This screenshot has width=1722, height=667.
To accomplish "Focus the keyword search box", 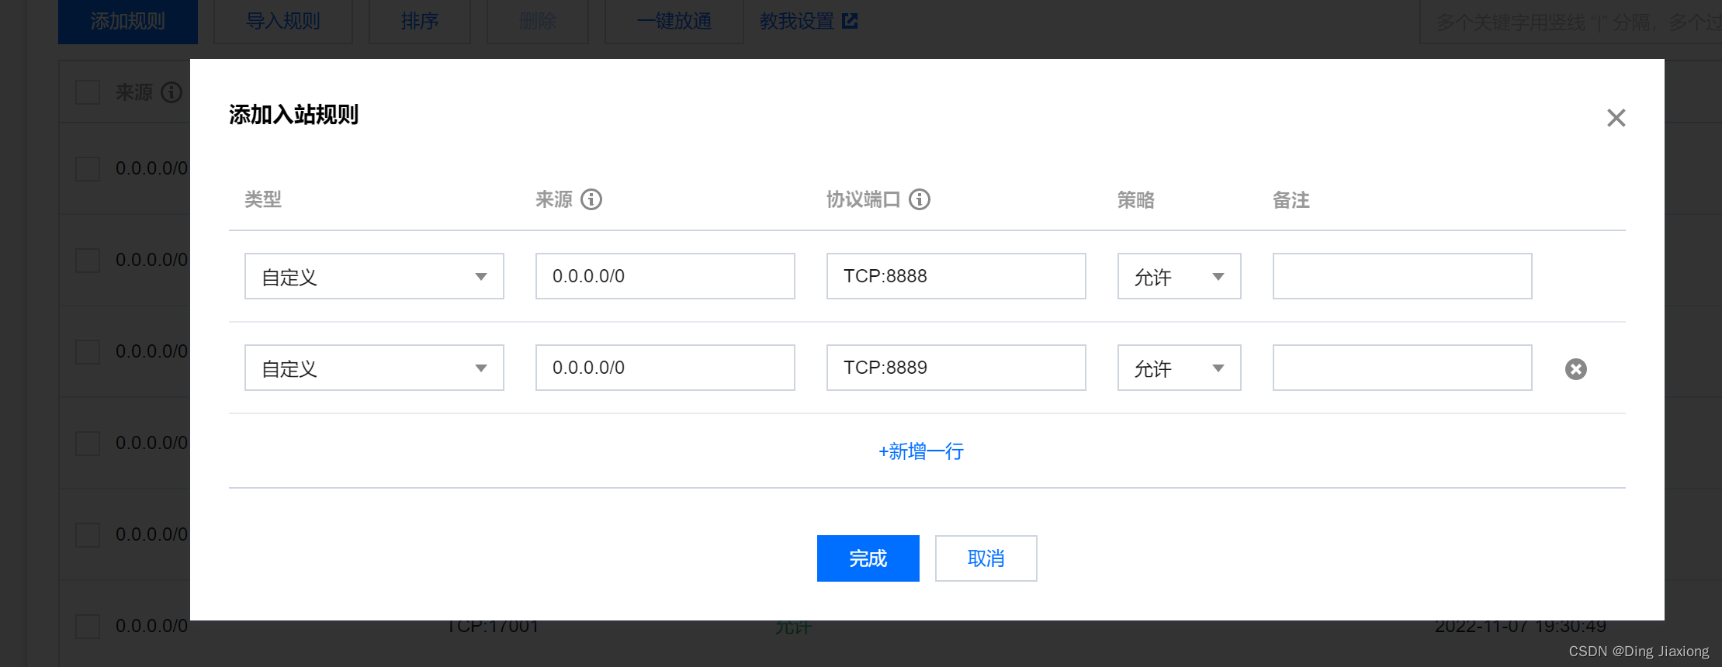I will click(1571, 22).
